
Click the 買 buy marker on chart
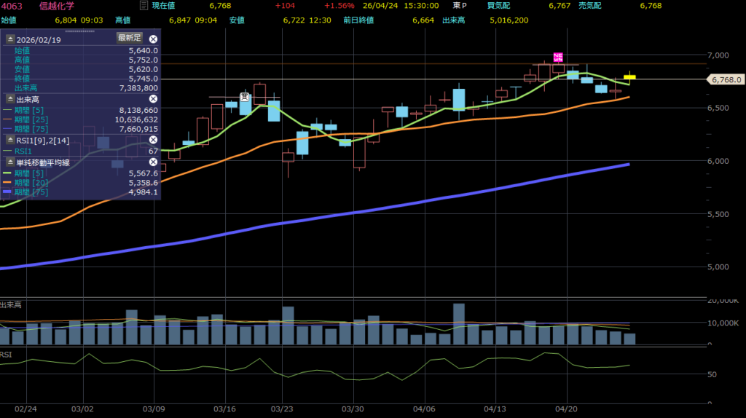pos(245,97)
